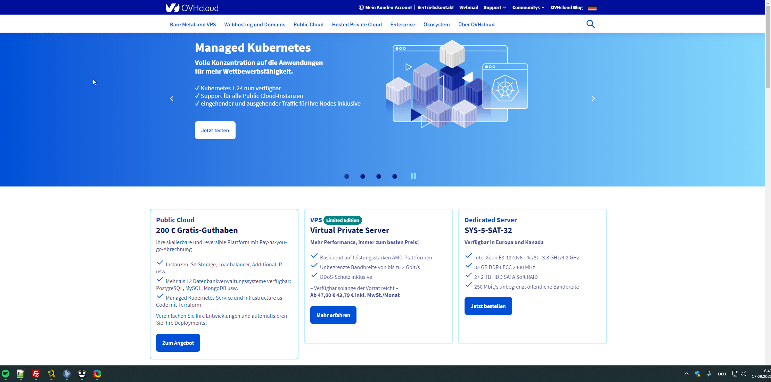
Task: Click 'Kubernetes 1.24 nun verfügbar' line
Action: 240,88
